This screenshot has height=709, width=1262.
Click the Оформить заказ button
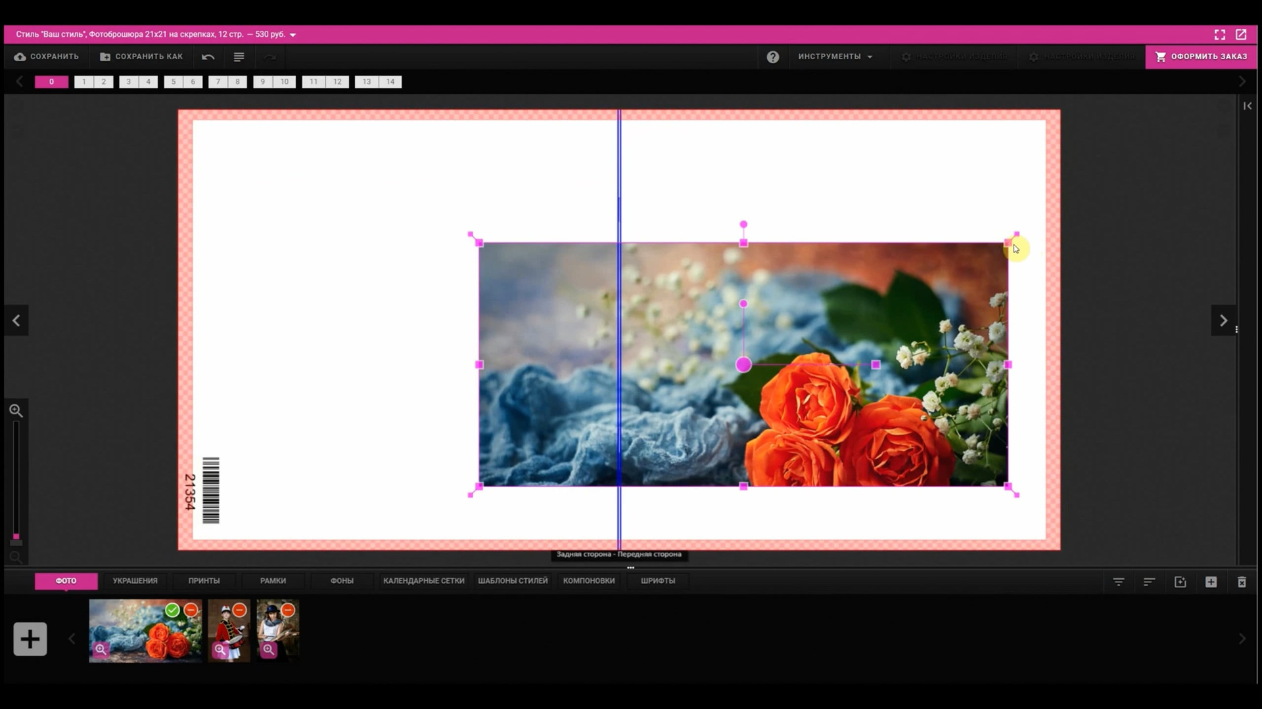tap(1201, 57)
